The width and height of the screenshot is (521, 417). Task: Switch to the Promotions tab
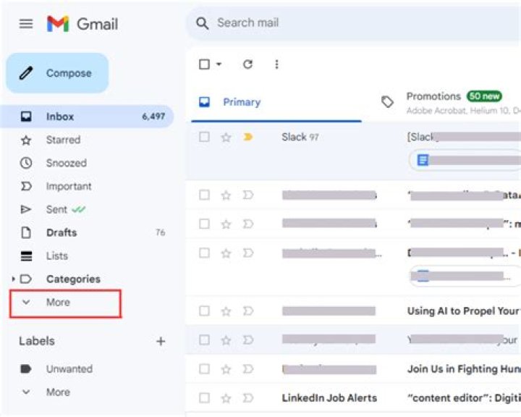click(x=433, y=97)
